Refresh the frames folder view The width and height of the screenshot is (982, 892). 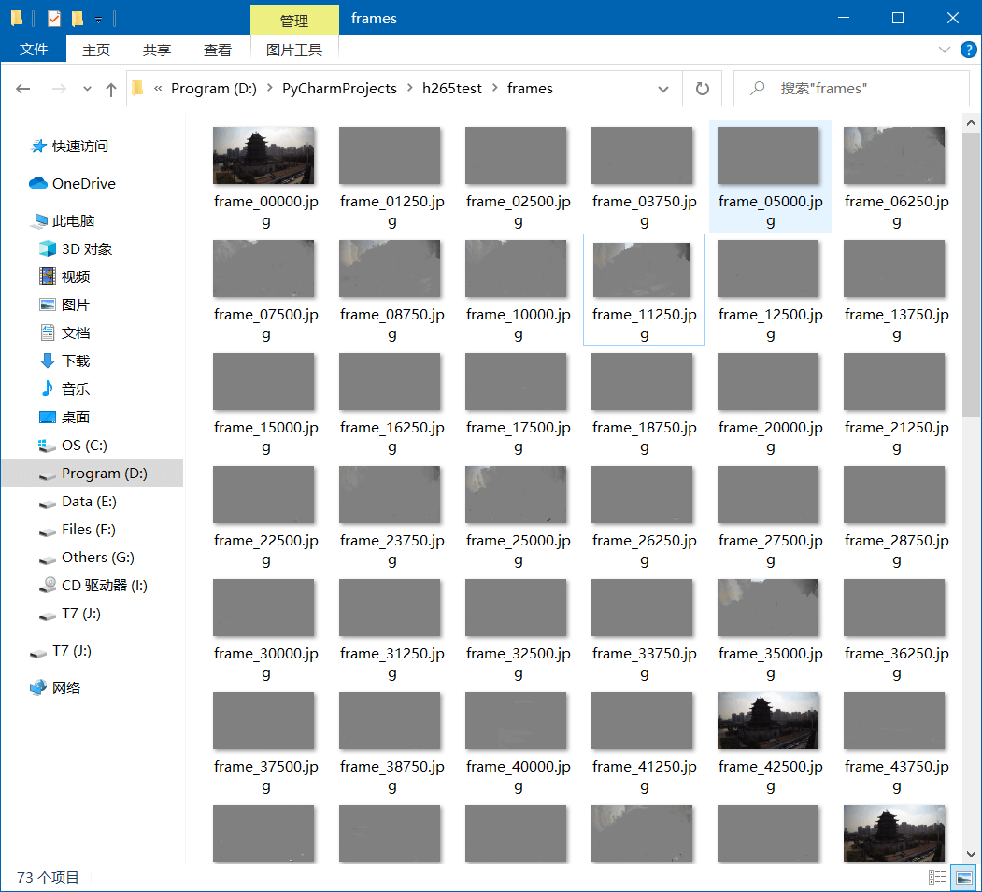702,88
